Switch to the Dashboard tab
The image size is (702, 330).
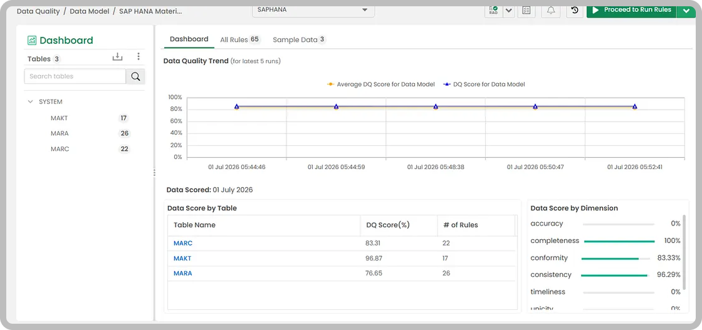189,39
